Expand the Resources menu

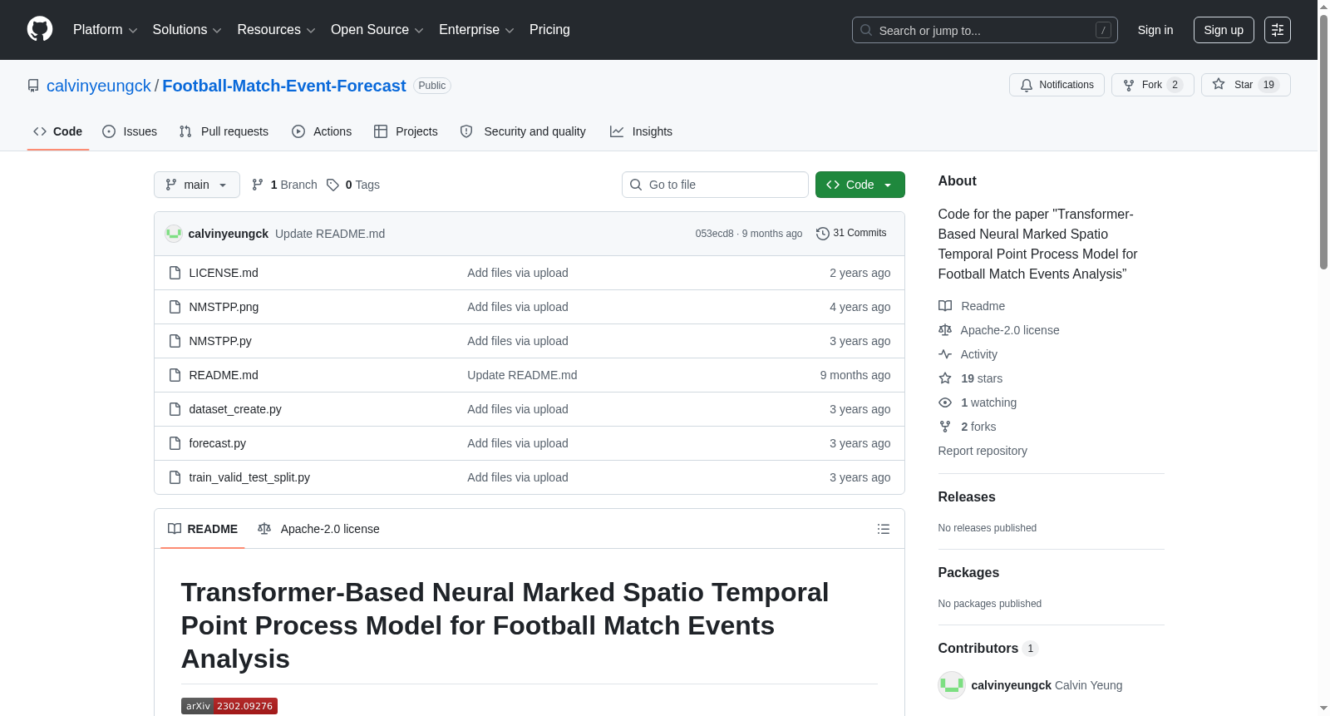277,30
